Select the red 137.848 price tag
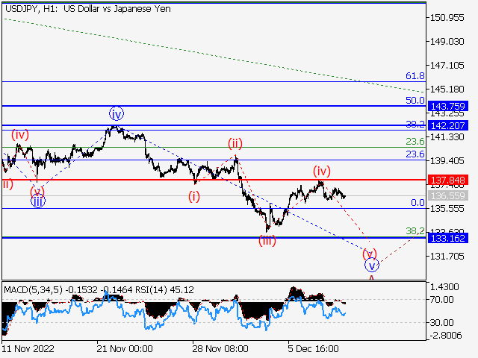The image size is (478, 358). pos(448,180)
